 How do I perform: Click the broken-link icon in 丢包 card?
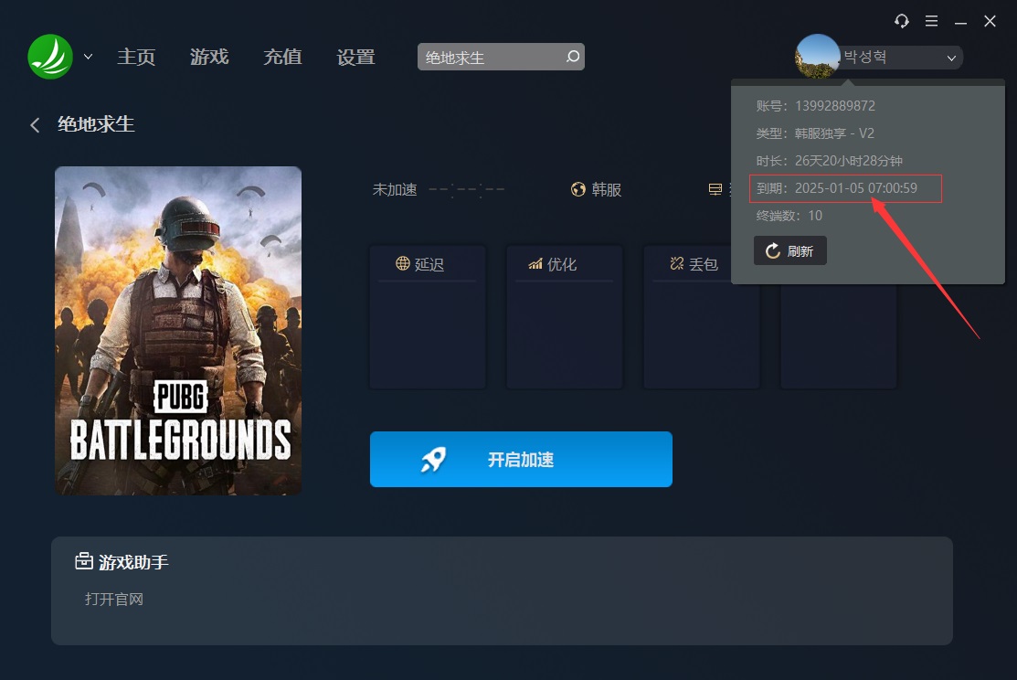677,263
